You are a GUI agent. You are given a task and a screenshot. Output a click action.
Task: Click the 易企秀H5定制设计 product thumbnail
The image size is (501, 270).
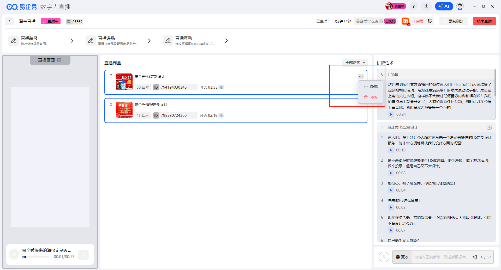[124, 82]
